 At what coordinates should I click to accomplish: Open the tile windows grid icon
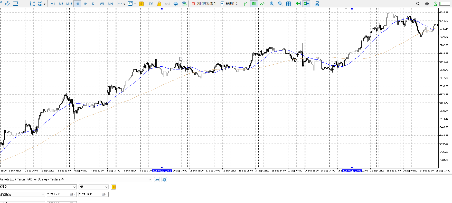pos(288,4)
